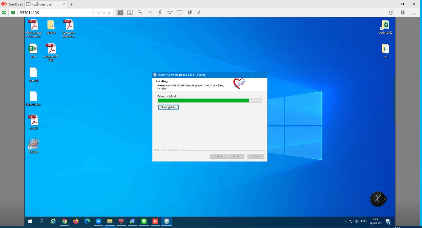This screenshot has width=422, height=228.
Task: Click the AnyDesk logo home tab
Action: [x=12, y=4]
